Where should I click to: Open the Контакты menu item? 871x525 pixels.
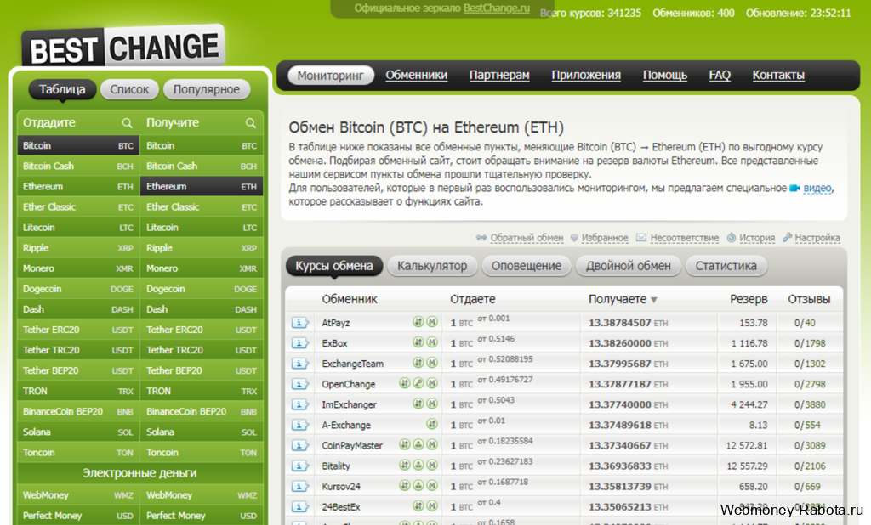click(778, 75)
